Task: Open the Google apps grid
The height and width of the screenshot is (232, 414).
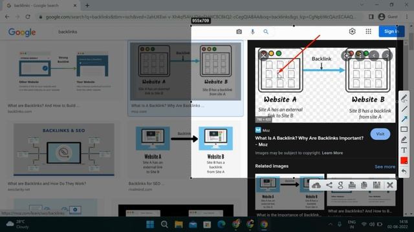Action: pyautogui.click(x=368, y=32)
